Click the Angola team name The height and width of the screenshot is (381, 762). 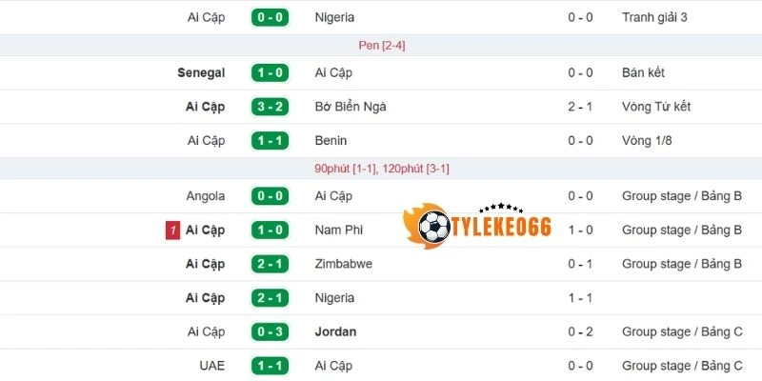(206, 196)
